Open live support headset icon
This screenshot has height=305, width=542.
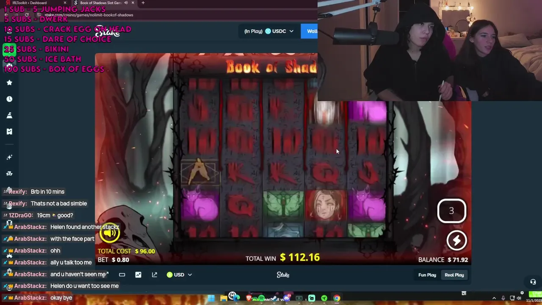(533, 282)
